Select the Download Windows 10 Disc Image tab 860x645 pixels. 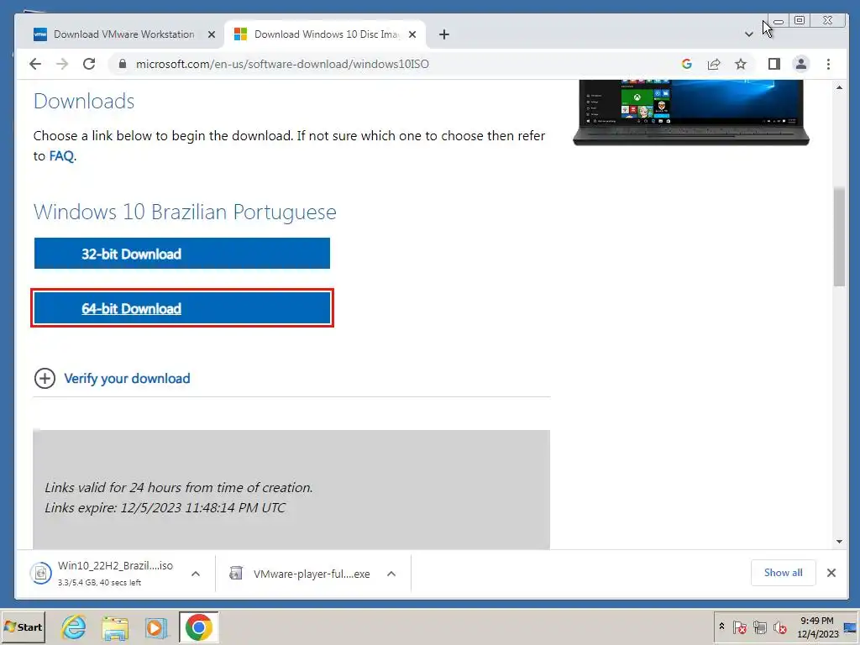click(x=327, y=34)
